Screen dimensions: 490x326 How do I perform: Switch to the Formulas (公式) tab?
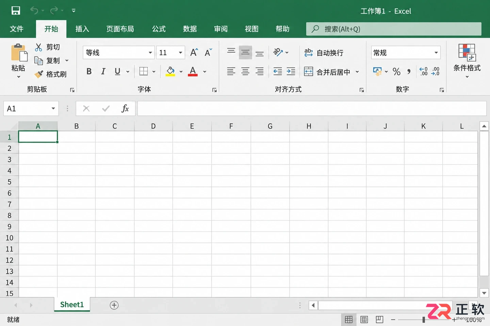pyautogui.click(x=159, y=29)
